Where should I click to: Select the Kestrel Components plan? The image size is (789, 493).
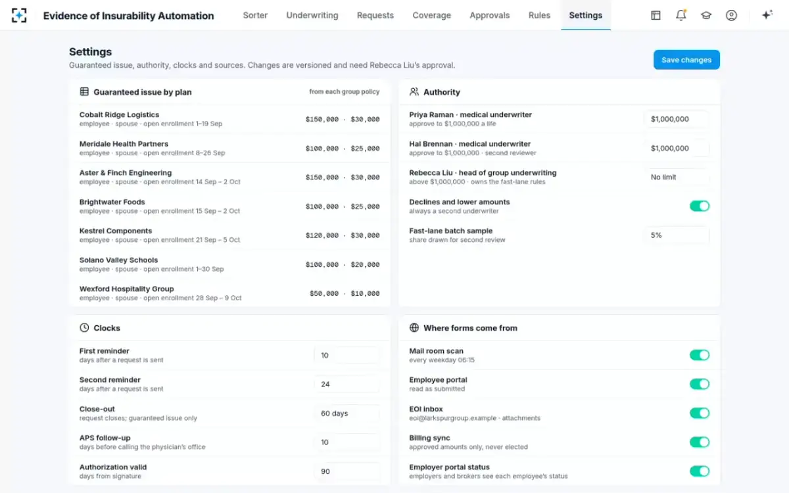(229, 235)
